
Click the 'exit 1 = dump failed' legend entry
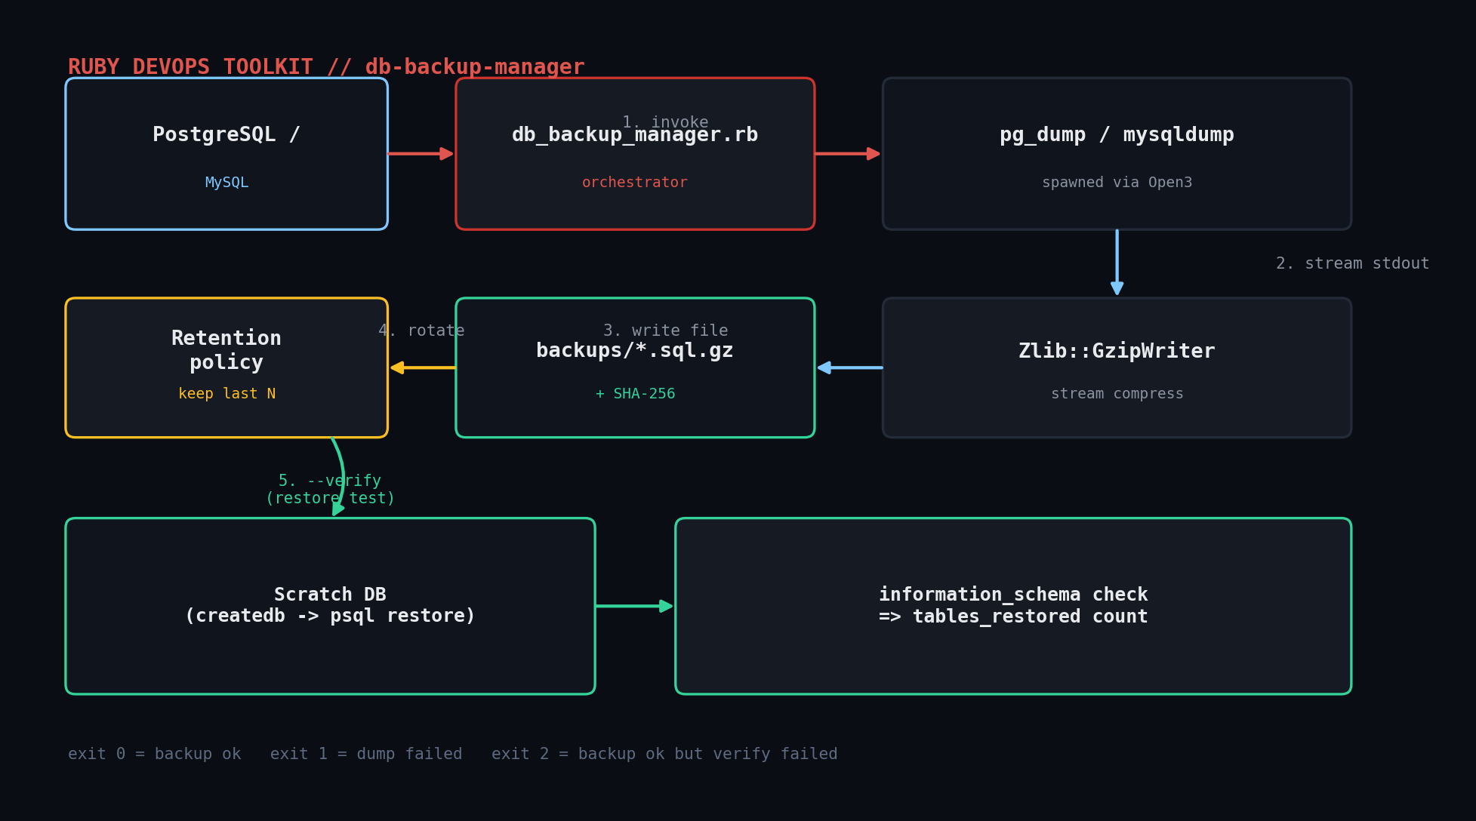(366, 754)
